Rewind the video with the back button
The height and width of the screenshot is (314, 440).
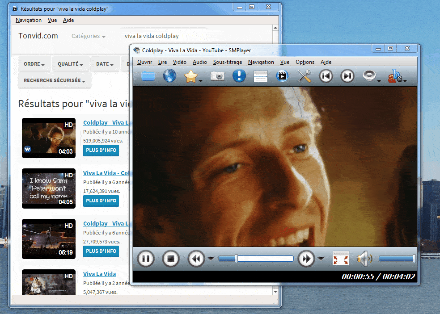click(196, 258)
